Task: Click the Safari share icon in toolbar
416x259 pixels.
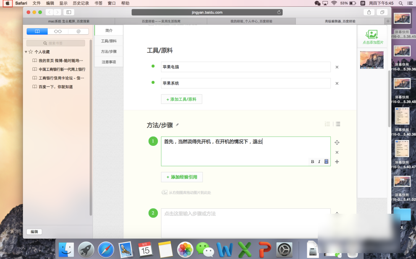Action: 369,12
